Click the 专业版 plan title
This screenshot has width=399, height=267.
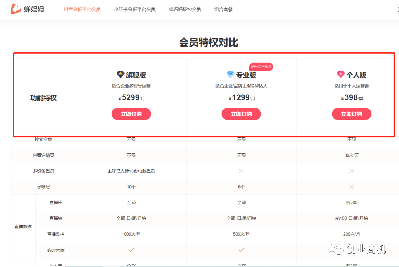point(246,75)
